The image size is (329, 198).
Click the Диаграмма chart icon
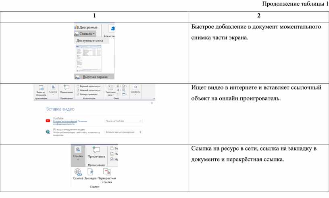76,27
